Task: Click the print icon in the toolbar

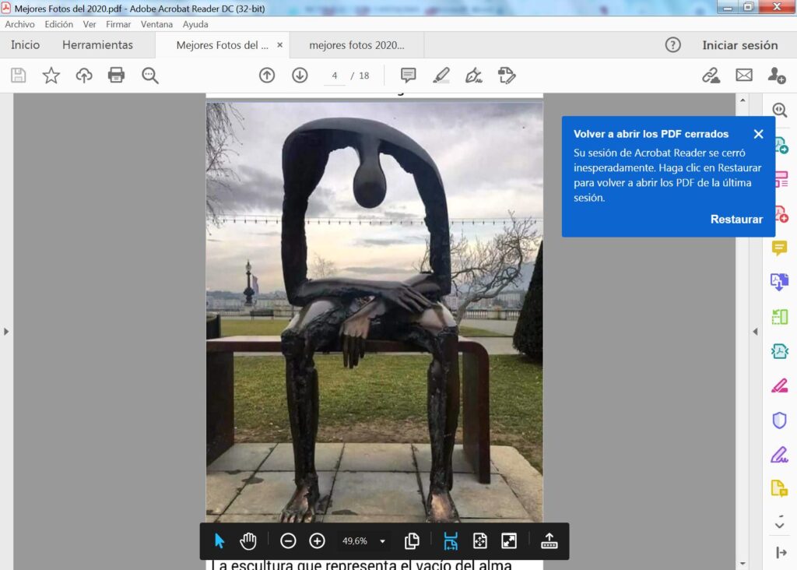Action: (117, 76)
